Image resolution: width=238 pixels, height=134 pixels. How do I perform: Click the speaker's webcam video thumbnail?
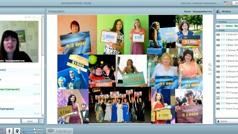[x=19, y=41]
